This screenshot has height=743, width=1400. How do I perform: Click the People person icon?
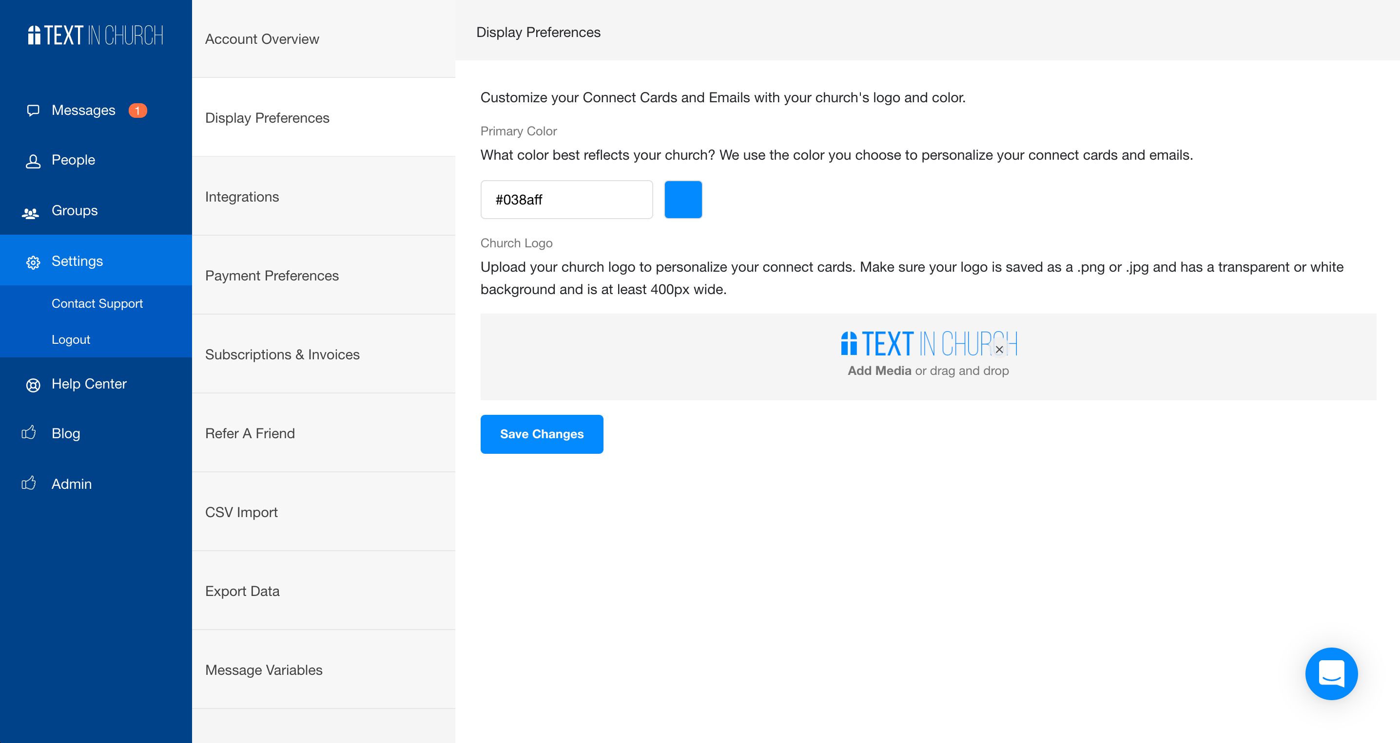(33, 161)
